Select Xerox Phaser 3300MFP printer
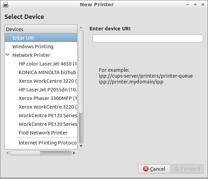Viewport: 208px width, 179px height. (x=47, y=98)
